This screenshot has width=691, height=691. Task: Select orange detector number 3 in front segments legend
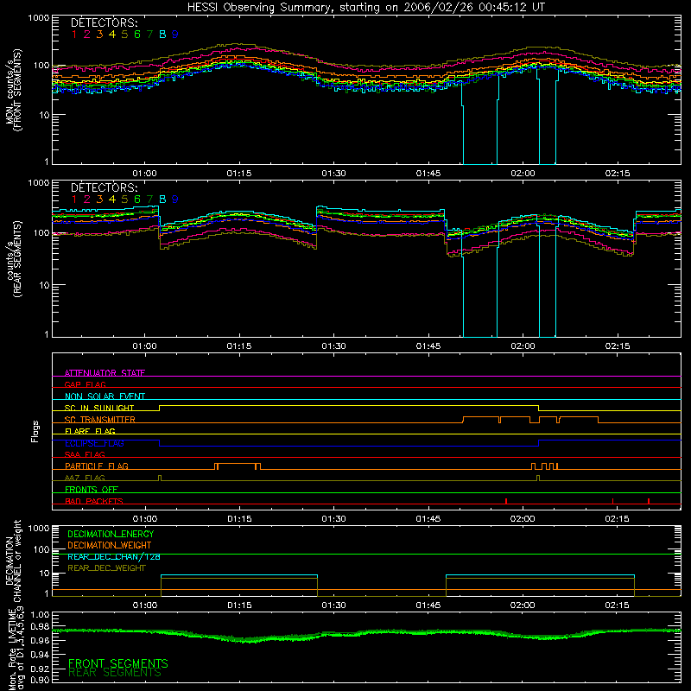(99, 35)
